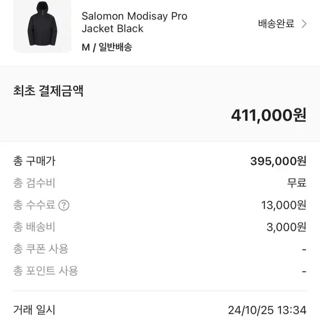Select the Salomon Modisay Pro Jacket Black title
Viewport: 320px width, 320px height.
[134, 22]
